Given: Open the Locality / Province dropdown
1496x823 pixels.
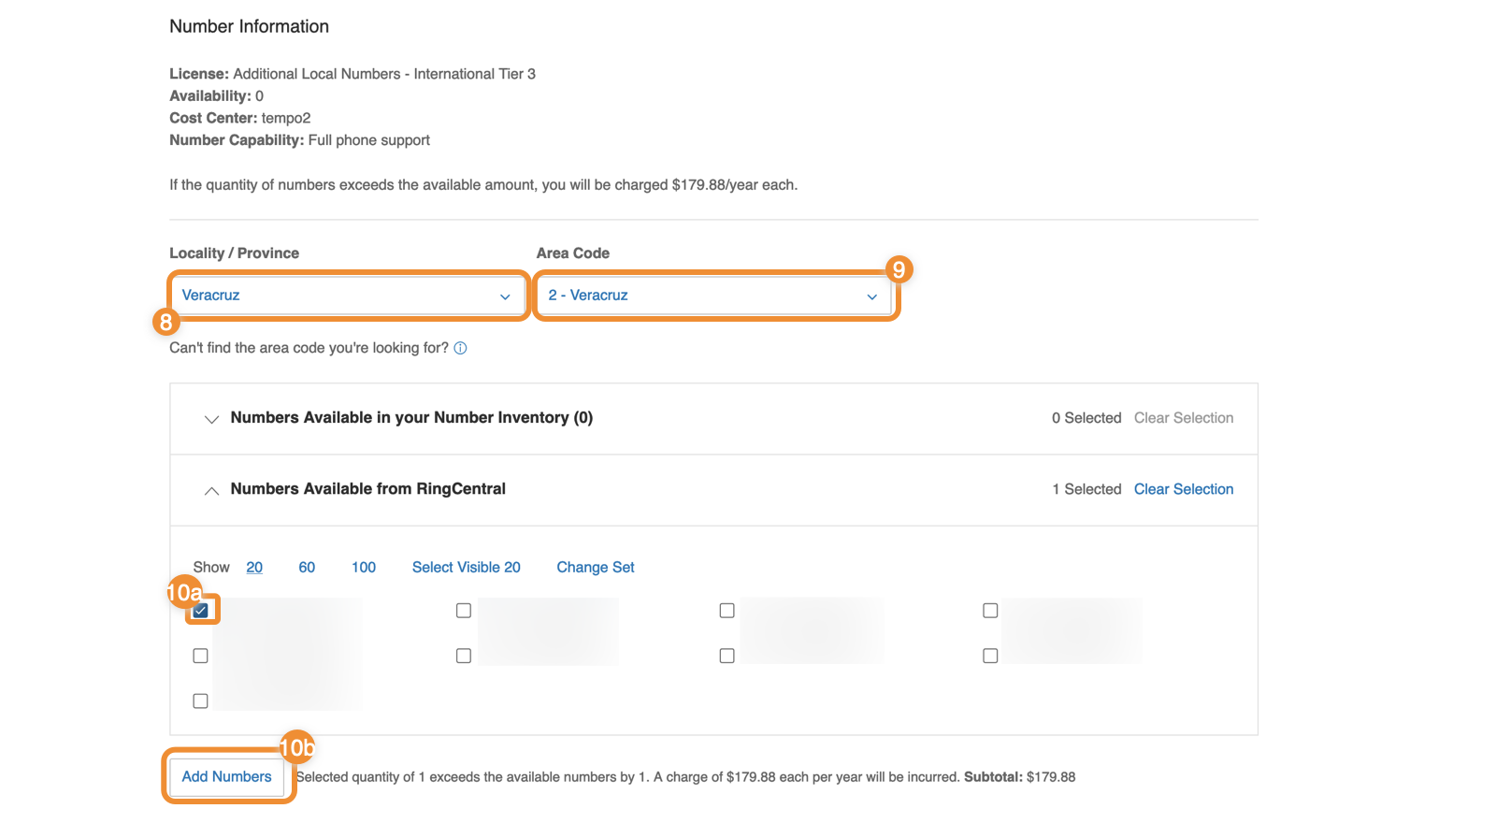Looking at the screenshot, I should coord(346,296).
